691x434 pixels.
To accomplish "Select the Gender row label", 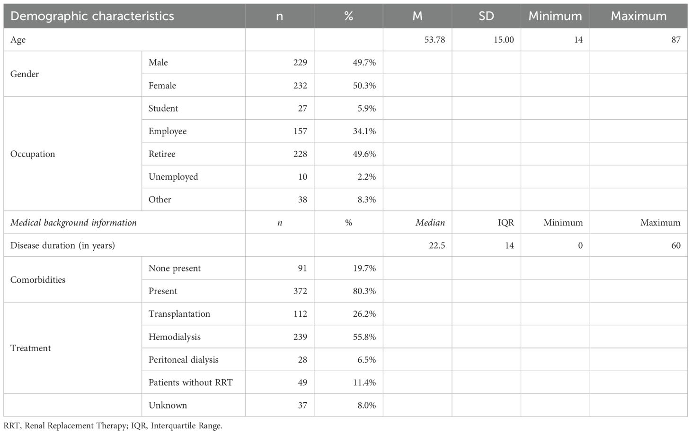I will (25, 74).
